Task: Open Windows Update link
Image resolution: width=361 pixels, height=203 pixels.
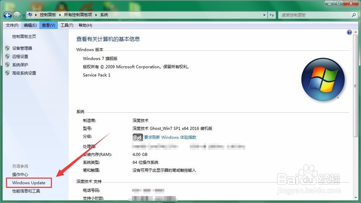Action: coord(29,183)
